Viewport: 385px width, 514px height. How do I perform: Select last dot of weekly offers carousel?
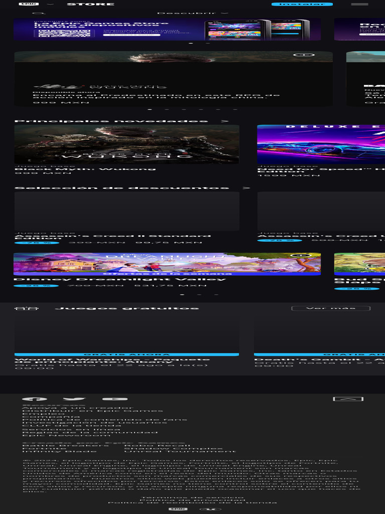pyautogui.click(x=216, y=295)
